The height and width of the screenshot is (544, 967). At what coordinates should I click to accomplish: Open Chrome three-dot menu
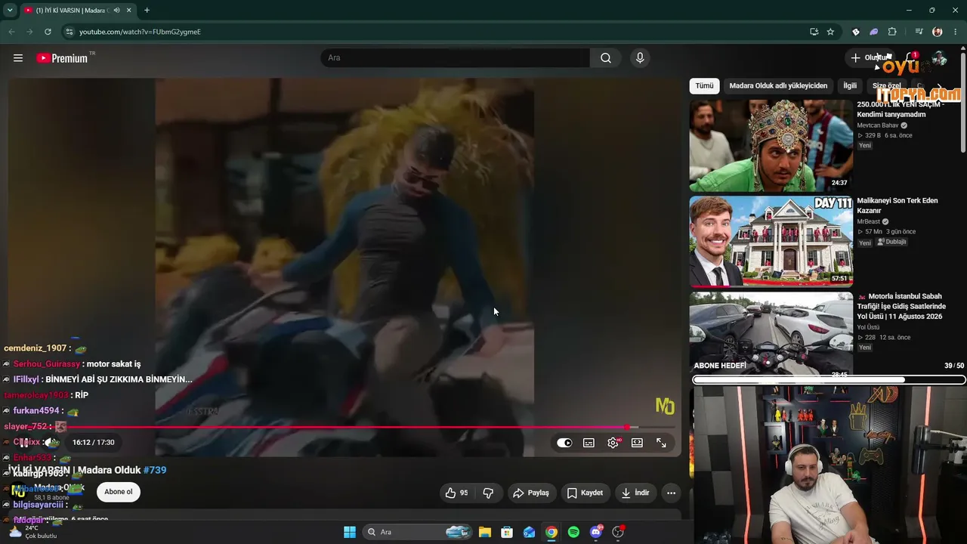tap(956, 32)
